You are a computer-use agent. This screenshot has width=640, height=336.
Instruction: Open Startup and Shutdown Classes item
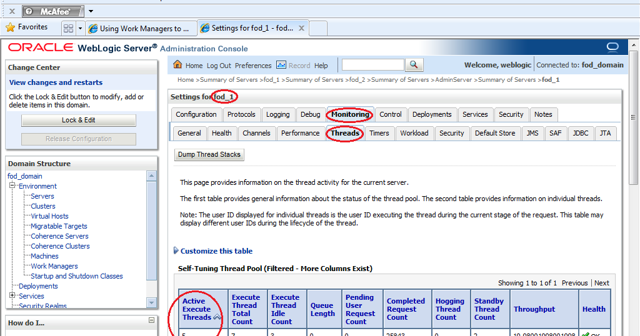pos(77,276)
